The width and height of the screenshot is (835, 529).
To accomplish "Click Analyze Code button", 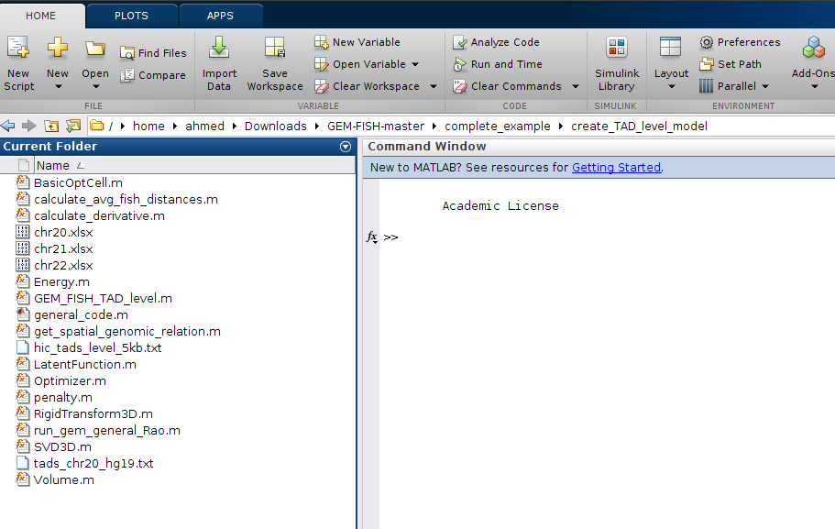I will 496,41.
